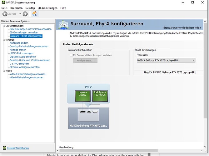Click the Forward arrow button
The width and height of the screenshot is (209, 156).
25,14
